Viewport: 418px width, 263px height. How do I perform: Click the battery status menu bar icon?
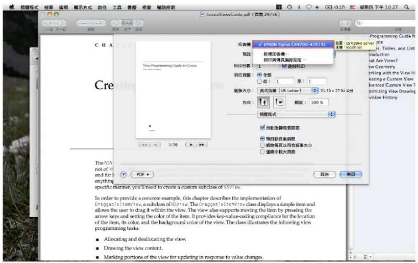click(x=328, y=7)
